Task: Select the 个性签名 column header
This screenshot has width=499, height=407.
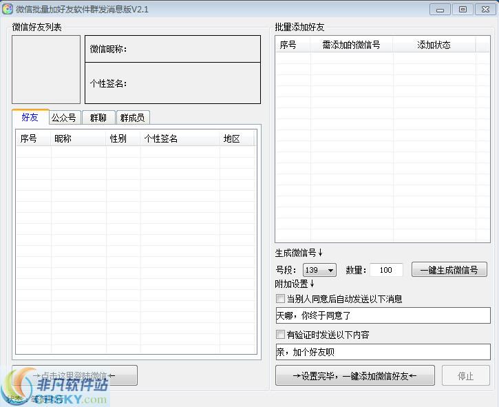Action: [180, 138]
